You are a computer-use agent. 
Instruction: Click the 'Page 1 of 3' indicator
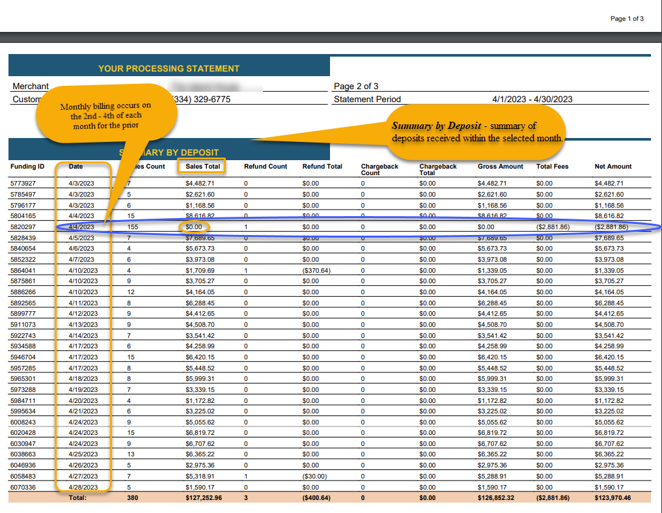point(627,19)
